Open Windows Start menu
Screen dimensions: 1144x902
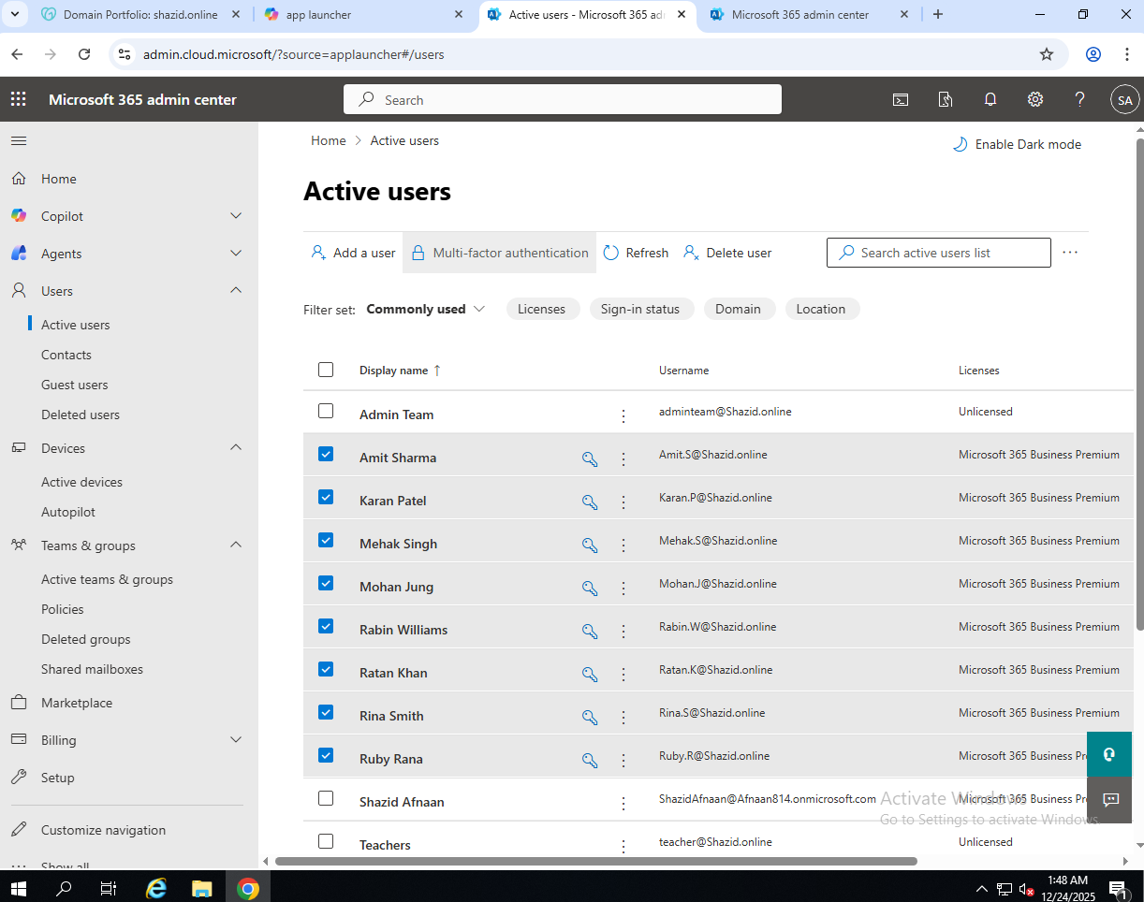19,888
